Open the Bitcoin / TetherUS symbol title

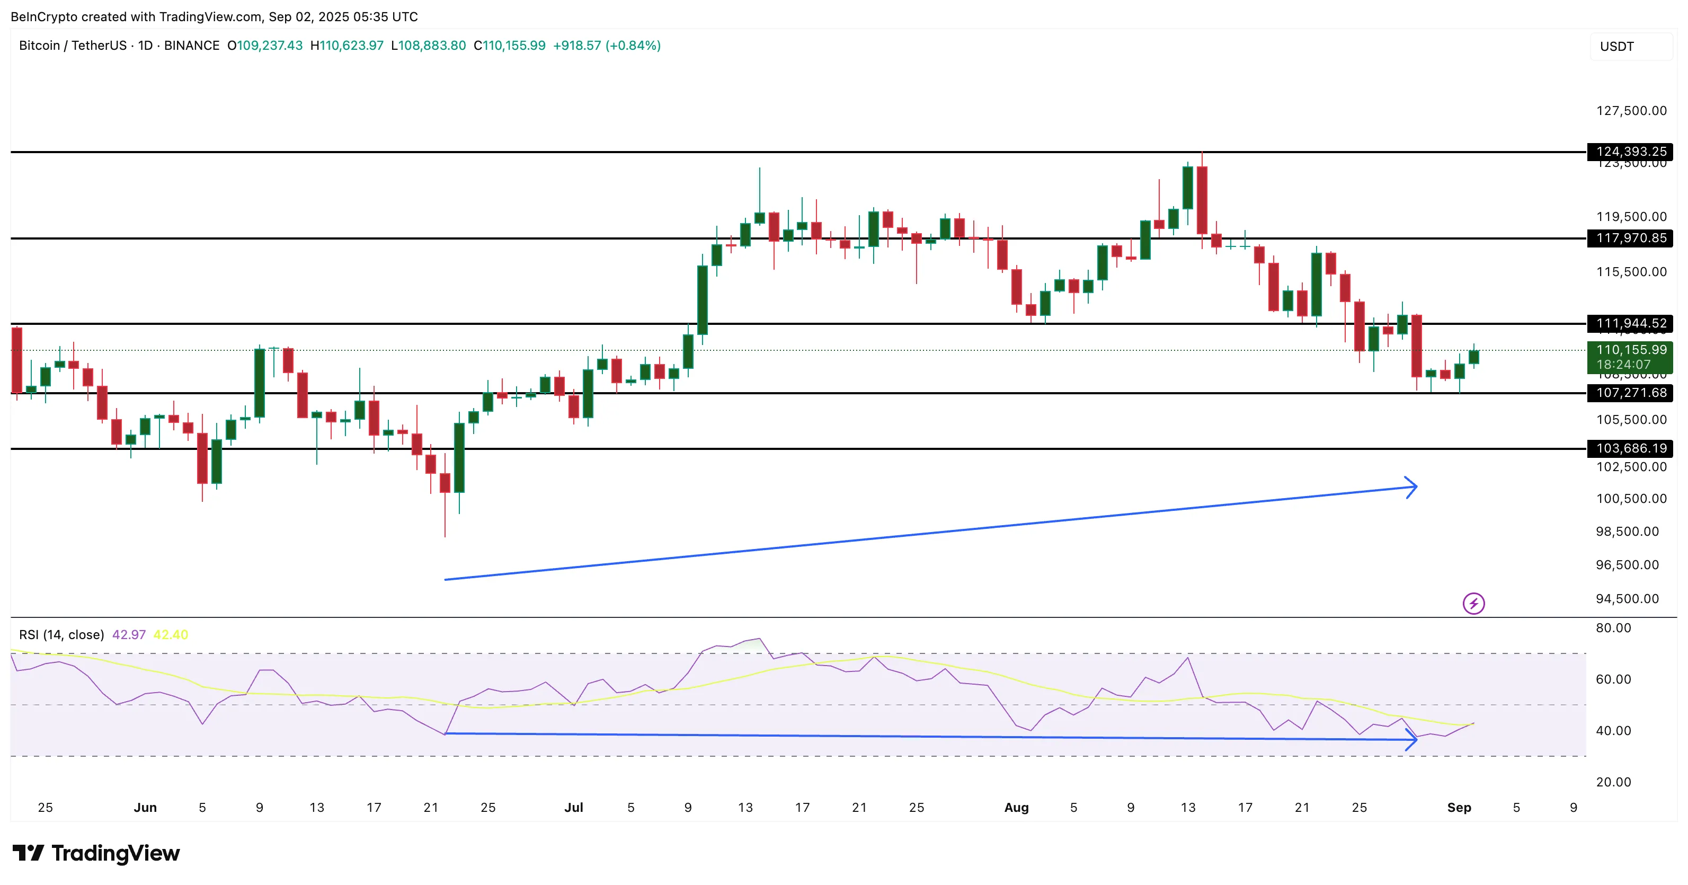pos(73,45)
